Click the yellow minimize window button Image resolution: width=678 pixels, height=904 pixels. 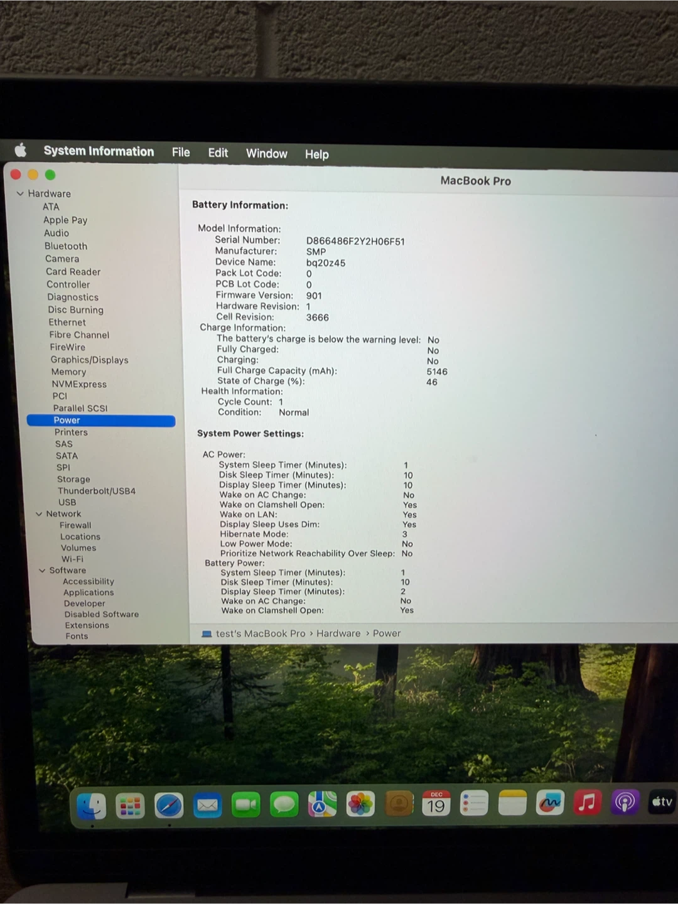(33, 175)
